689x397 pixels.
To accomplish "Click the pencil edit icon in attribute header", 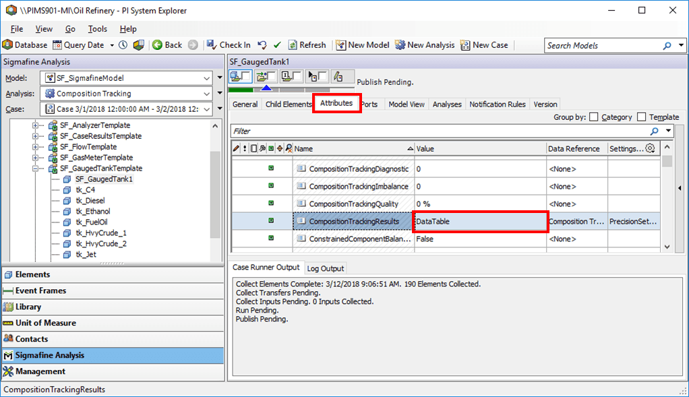I will [x=236, y=148].
